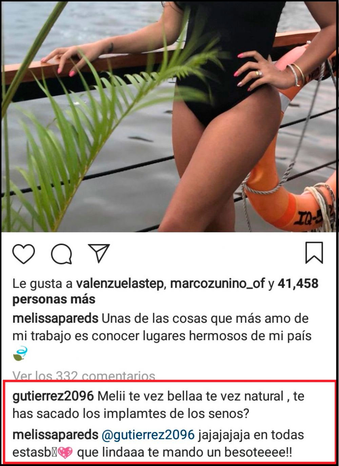Viewport: 339px width, 466px height.
Task: Open gutierrez2096 commenter profile
Action: coord(53,396)
